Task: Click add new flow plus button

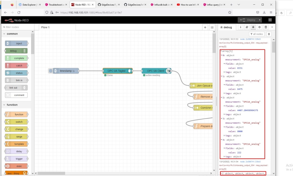Action: coord(205,27)
